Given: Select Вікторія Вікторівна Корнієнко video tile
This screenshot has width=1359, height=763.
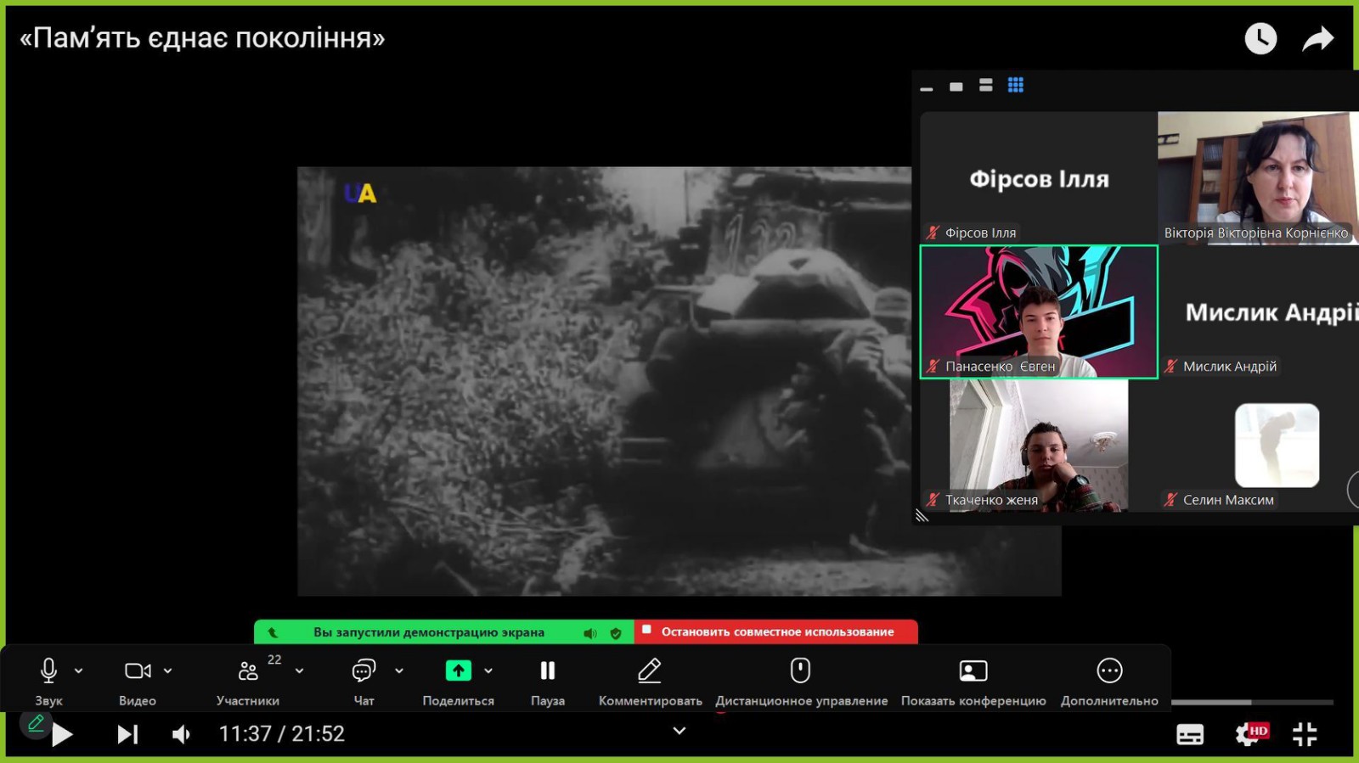Looking at the screenshot, I should click(1258, 178).
